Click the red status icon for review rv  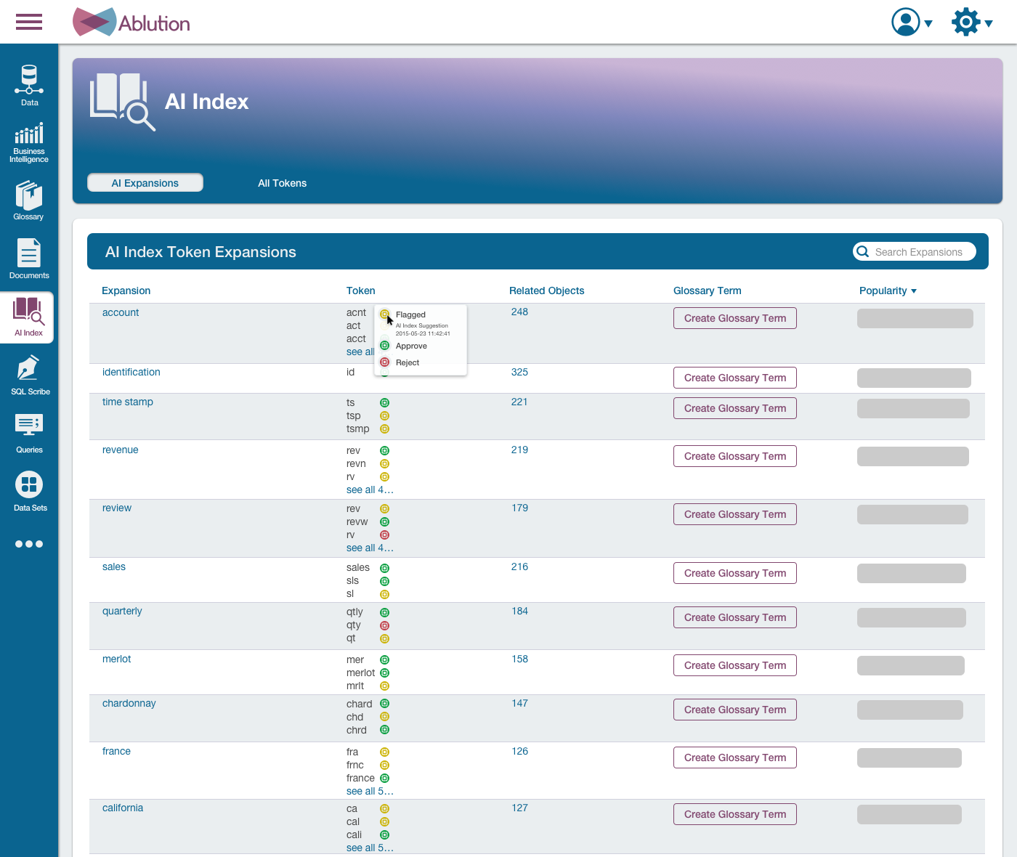[x=385, y=535]
